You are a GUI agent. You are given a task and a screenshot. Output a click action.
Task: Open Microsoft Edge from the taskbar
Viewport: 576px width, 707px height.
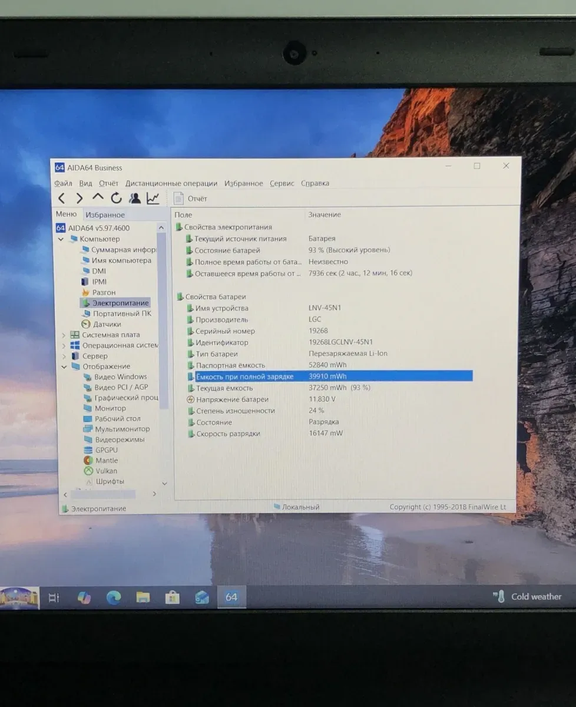pyautogui.click(x=114, y=597)
